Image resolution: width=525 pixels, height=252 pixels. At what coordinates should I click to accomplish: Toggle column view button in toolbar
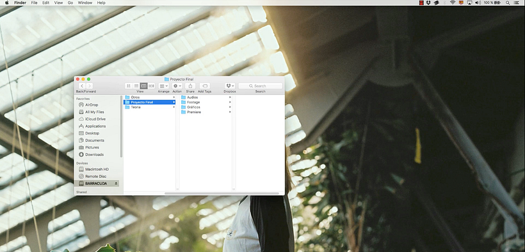[143, 86]
